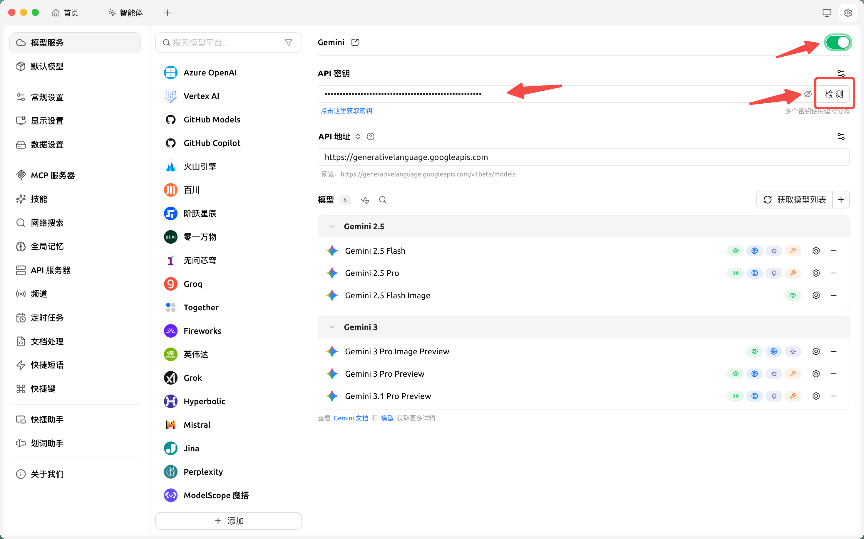The image size is (864, 539).
Task: Open settings gear for Gemini 2.5 Pro
Action: click(816, 273)
